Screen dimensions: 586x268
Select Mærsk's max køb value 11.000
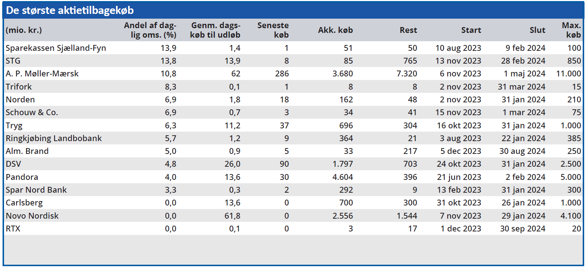(x=568, y=74)
